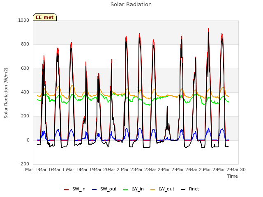Screen dimensions: 263x197
Task: Click the Mar 25 x-axis label
Action: click(x=170, y=170)
